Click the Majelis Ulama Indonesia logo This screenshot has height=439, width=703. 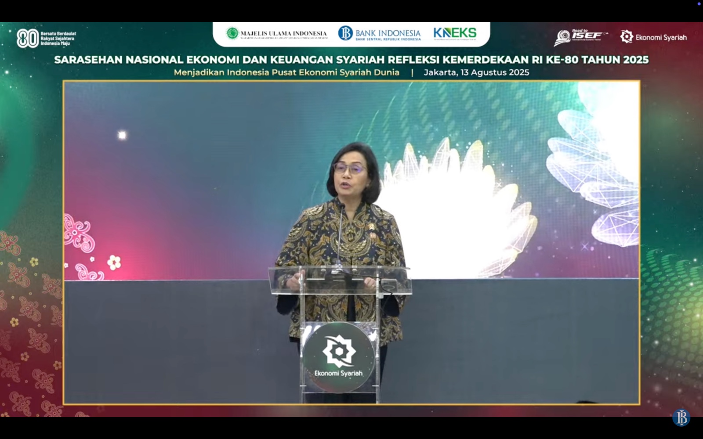pos(277,33)
